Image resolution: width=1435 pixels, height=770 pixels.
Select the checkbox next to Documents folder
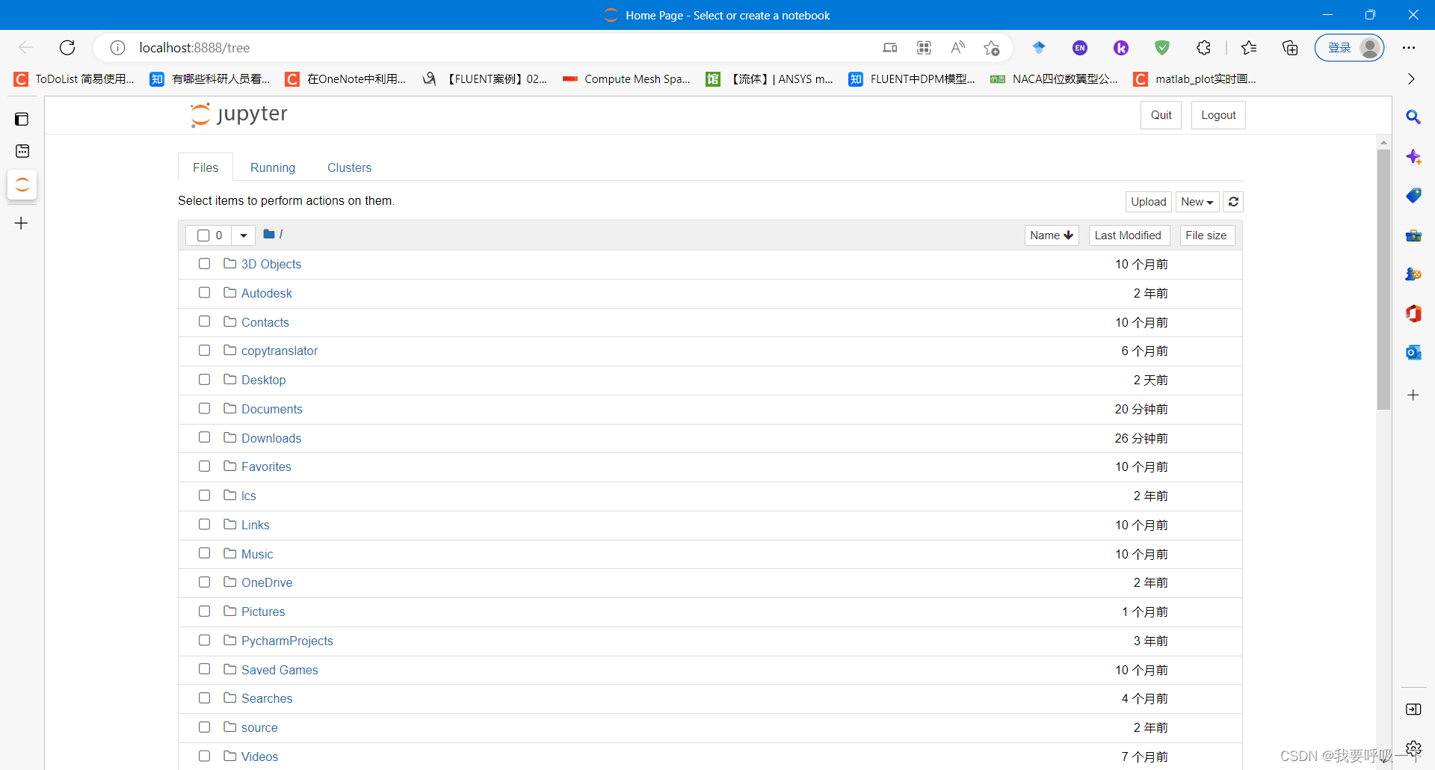(204, 408)
